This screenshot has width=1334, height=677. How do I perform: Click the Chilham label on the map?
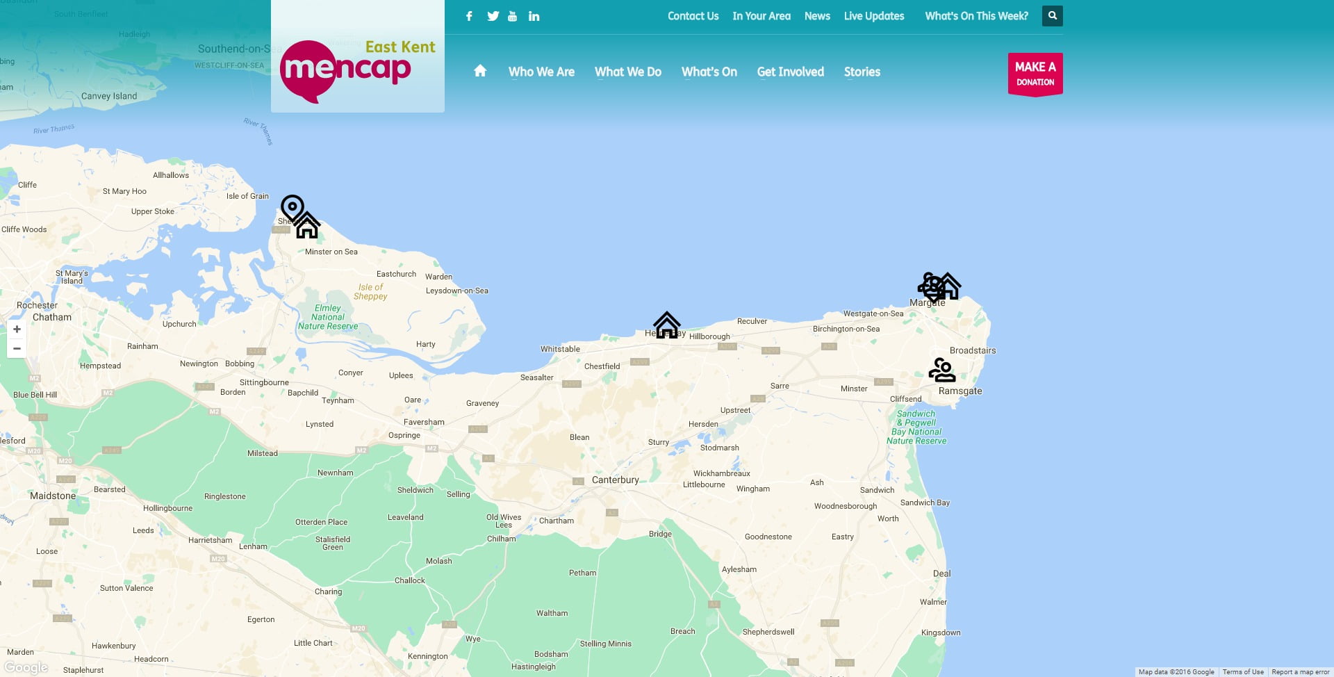point(502,539)
